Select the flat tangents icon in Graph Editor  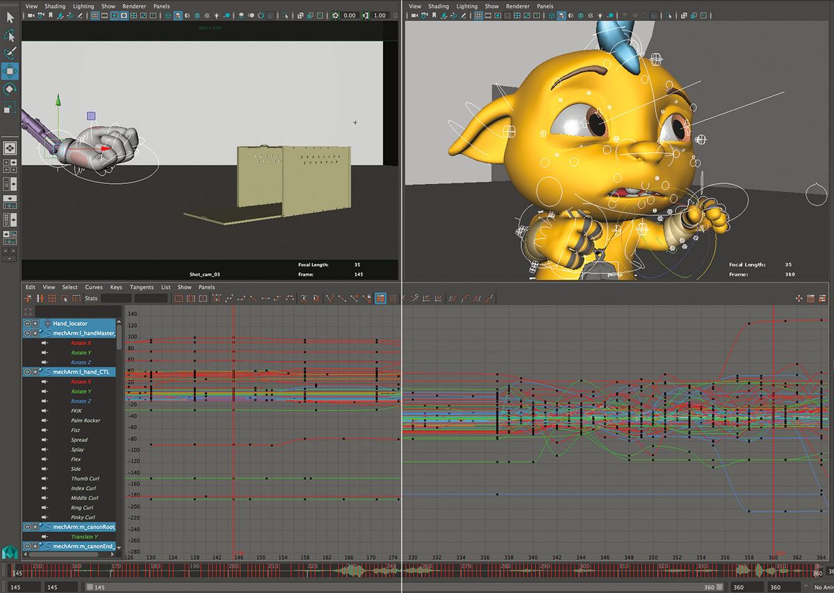click(266, 299)
